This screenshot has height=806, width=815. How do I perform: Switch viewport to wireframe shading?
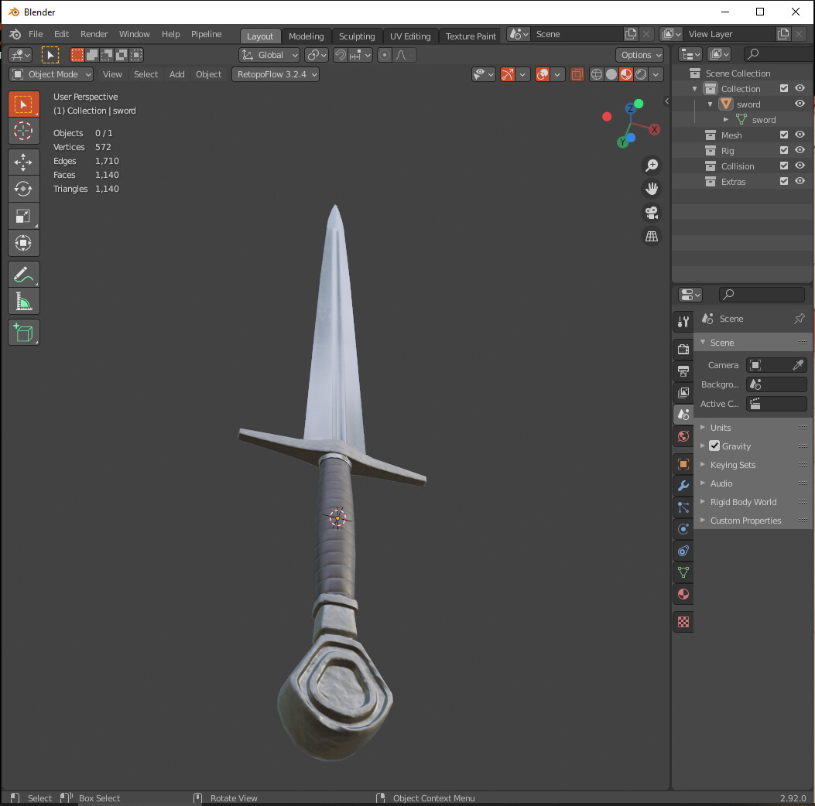[x=597, y=74]
